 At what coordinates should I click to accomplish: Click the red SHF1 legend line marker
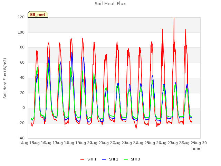[x=82, y=160]
